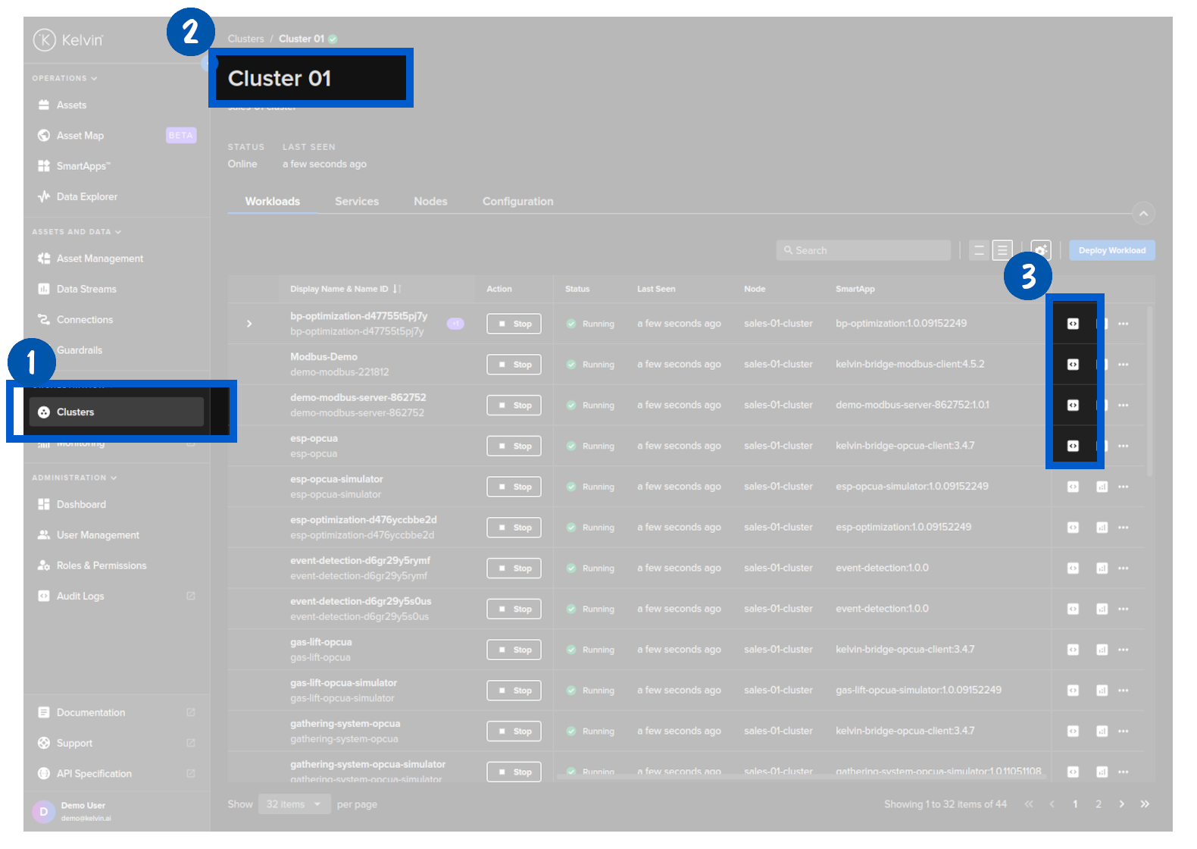
Task: Open metrics chart icon for esp-opcua-simulator
Action: tap(1102, 487)
